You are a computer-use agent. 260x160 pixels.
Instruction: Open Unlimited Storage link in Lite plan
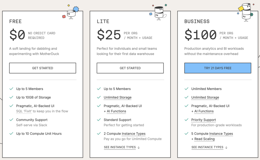118,97
